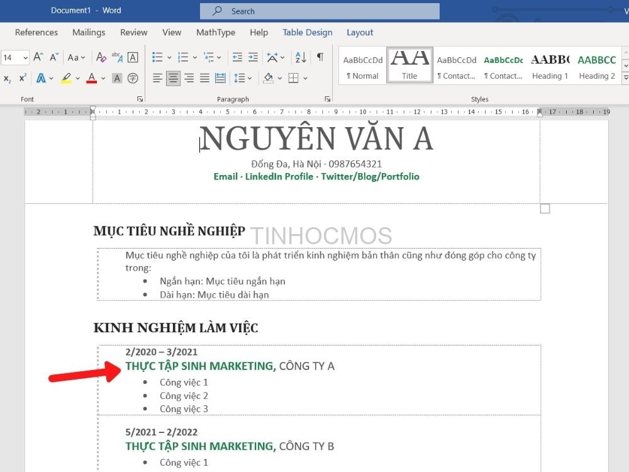Image resolution: width=629 pixels, height=472 pixels.
Task: Click the Email link text
Action: (225, 177)
